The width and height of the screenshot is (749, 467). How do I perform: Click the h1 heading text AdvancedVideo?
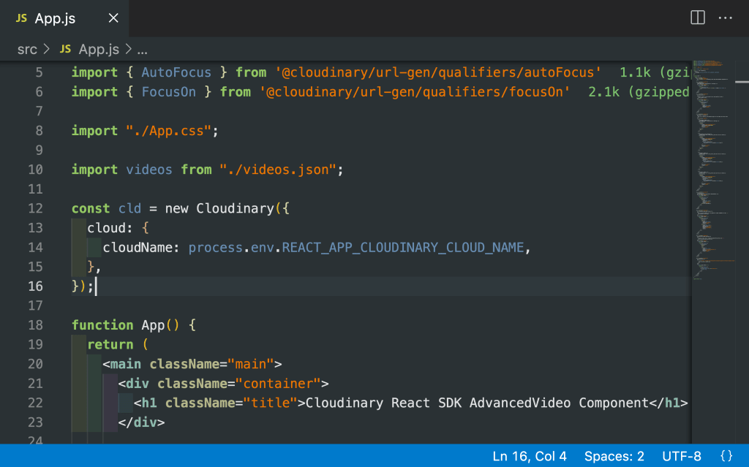[520, 403]
